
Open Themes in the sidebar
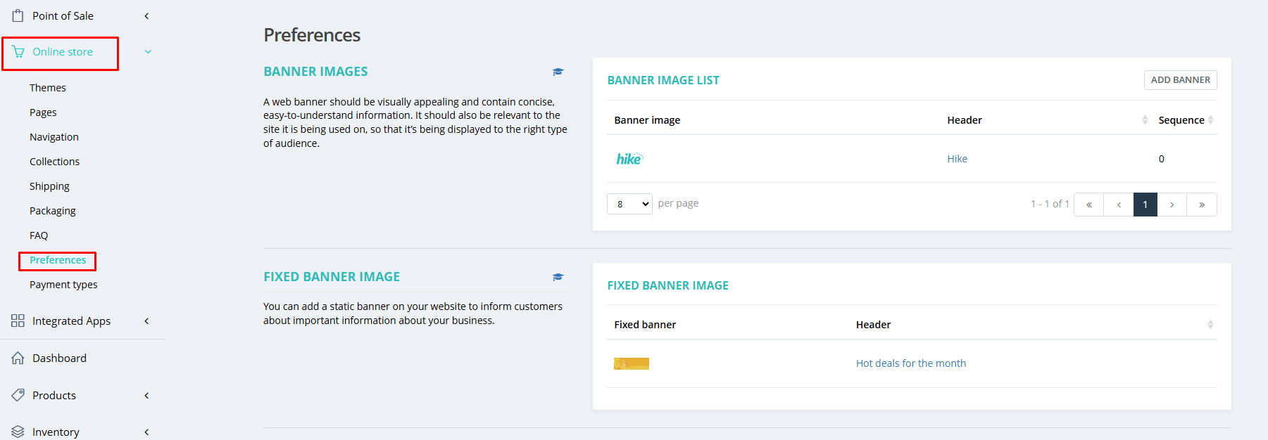point(48,88)
